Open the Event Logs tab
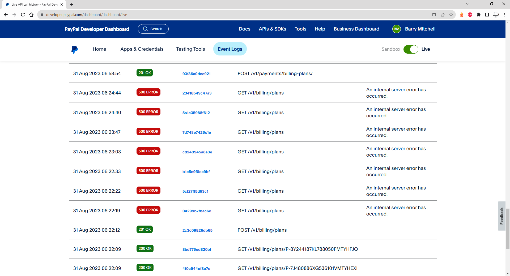The height and width of the screenshot is (276, 510). [x=230, y=49]
